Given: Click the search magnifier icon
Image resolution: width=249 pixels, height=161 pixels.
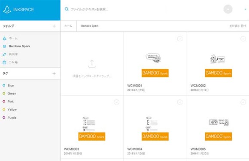Looking at the screenshot, I should (x=67, y=9).
